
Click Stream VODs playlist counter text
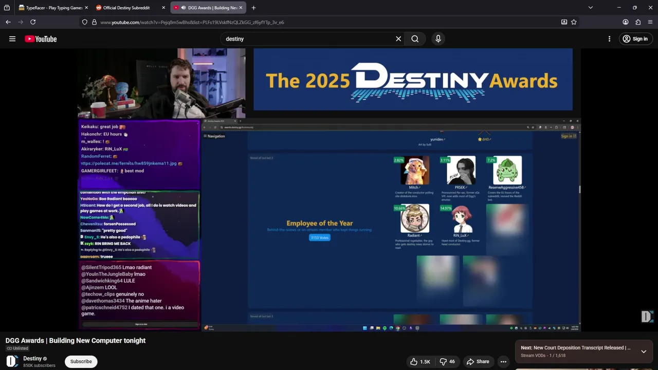click(x=543, y=356)
